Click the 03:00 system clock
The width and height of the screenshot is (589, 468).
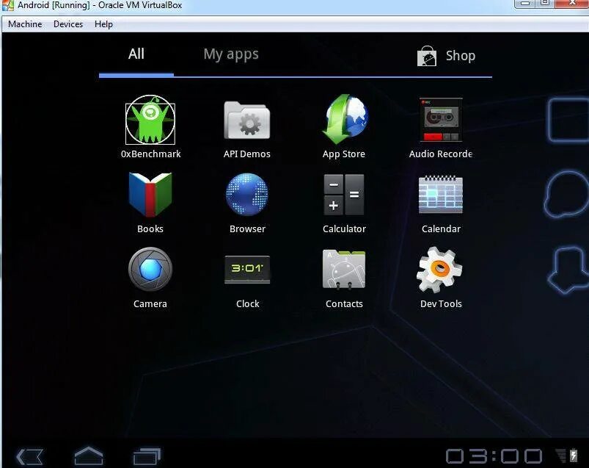click(494, 456)
